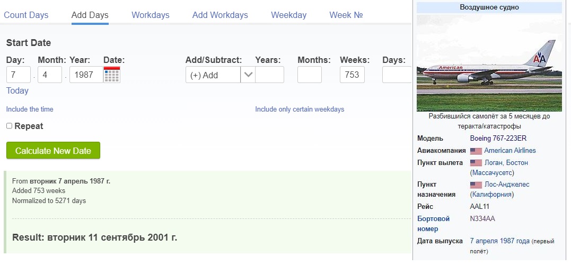Click the Today link
571x266 pixels.
point(17,91)
